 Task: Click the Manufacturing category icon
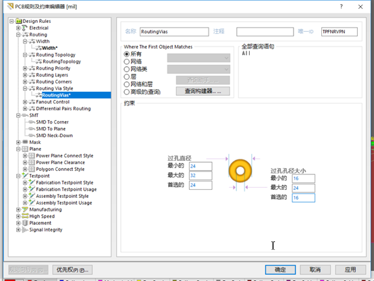pos(25,209)
